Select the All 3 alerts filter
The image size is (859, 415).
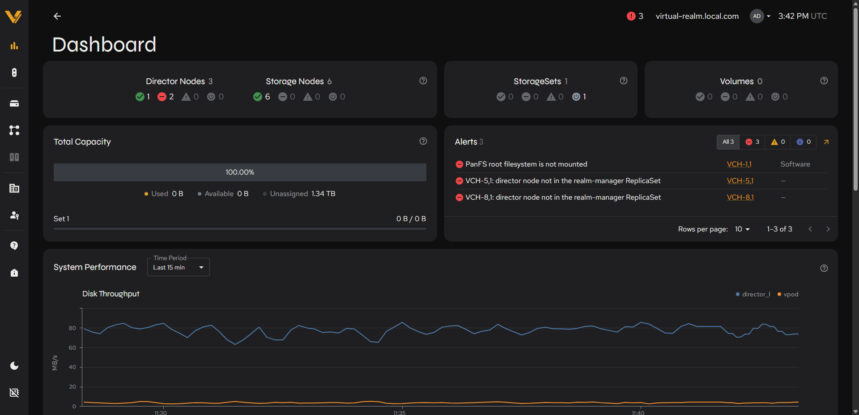click(x=728, y=142)
